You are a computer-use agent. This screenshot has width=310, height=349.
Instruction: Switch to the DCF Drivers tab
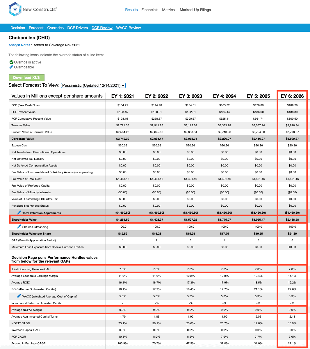pos(78,28)
